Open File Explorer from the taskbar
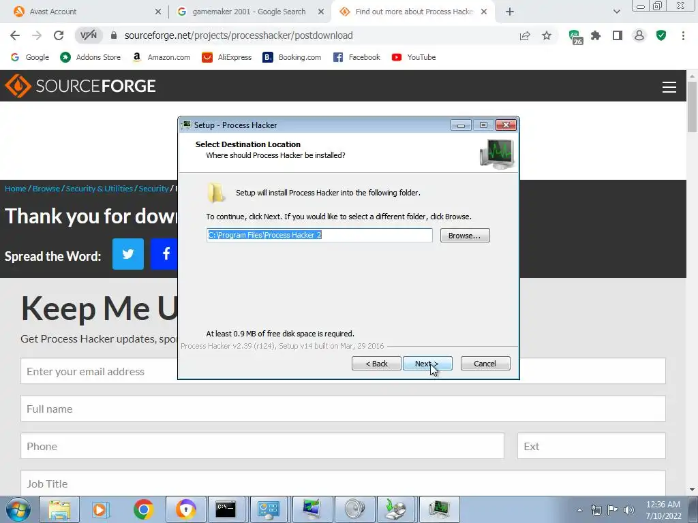 click(x=59, y=509)
